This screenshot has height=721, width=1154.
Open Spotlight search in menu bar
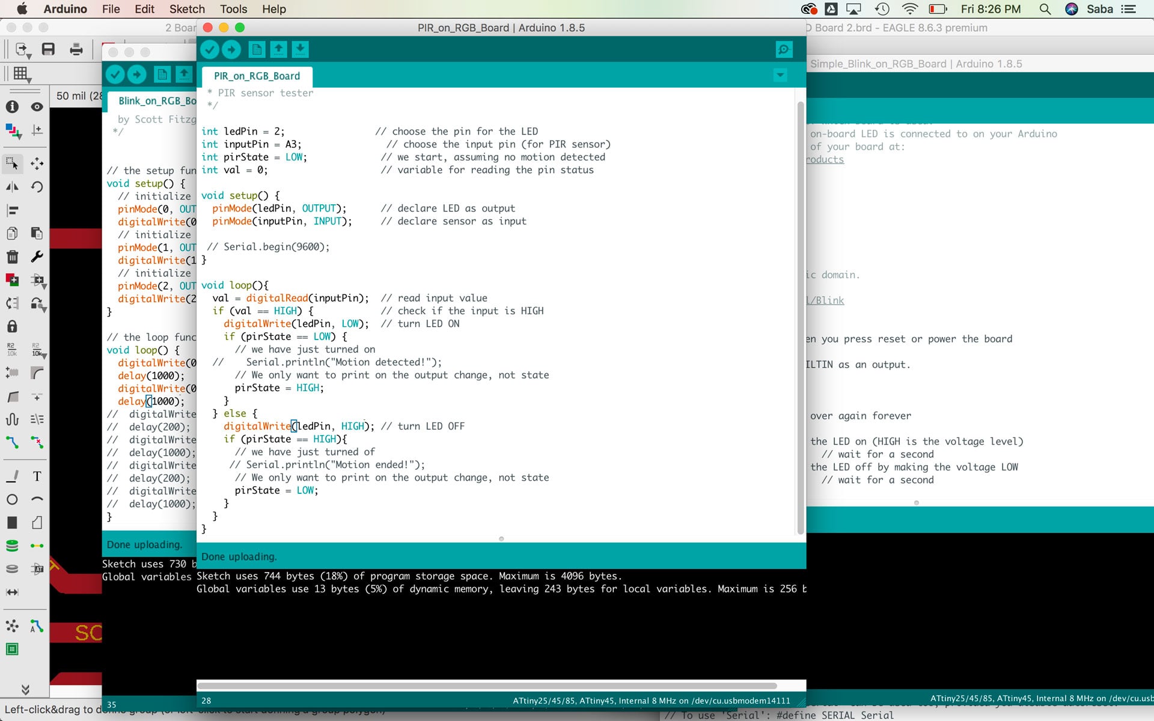1045,9
